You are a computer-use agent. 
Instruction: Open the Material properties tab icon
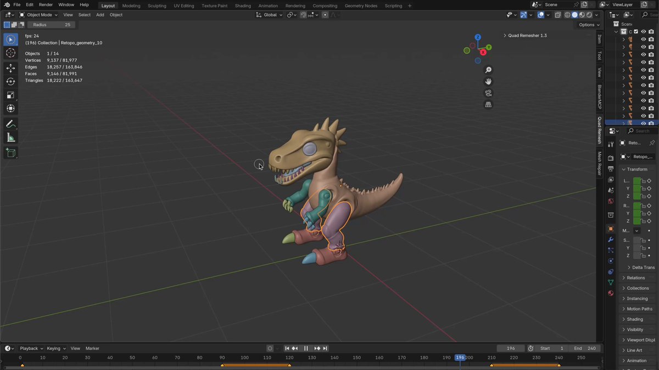coord(611,293)
